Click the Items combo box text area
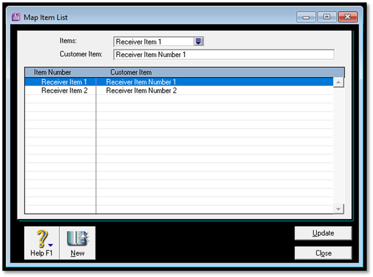373x277 pixels. [x=153, y=42]
